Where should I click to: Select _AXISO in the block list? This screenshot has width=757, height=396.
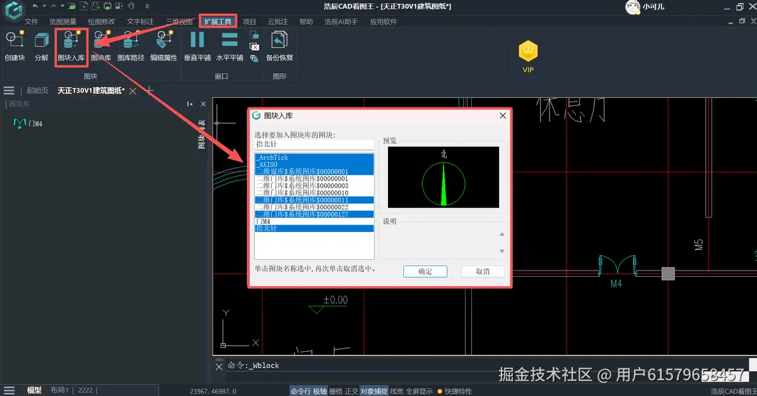tap(314, 165)
